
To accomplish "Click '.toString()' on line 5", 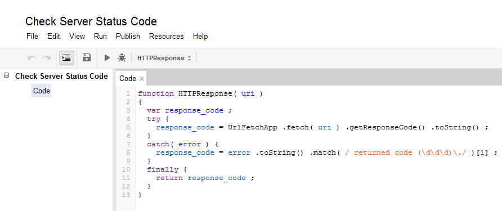I will pyautogui.click(x=455, y=127).
